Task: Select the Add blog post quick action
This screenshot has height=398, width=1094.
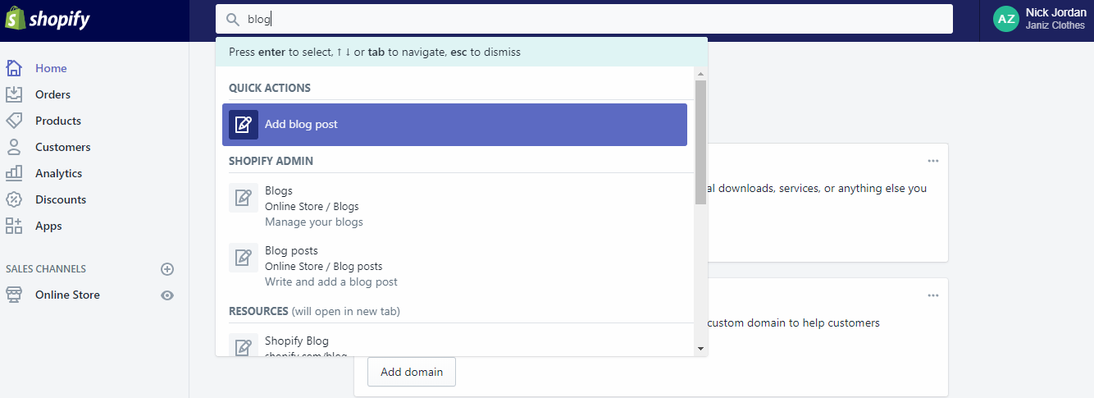Action: [454, 125]
